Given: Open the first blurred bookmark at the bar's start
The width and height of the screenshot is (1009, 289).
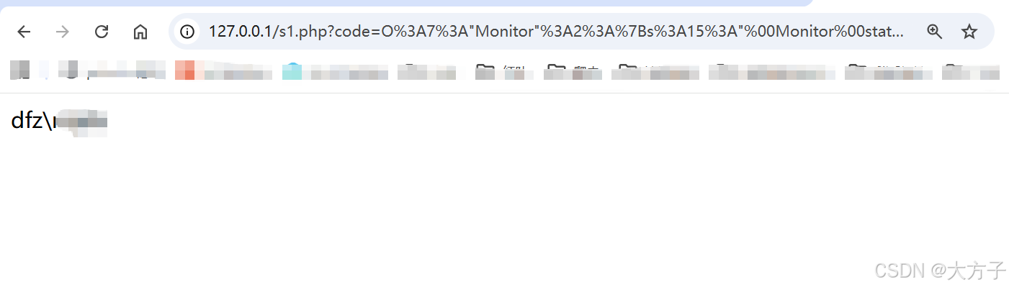Looking at the screenshot, I should coord(19,70).
